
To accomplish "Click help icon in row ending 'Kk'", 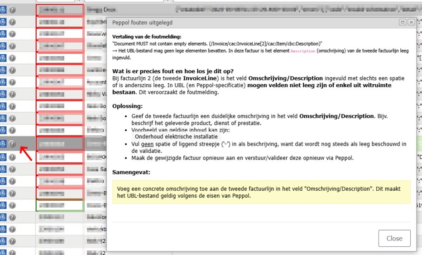I will tap(12, 157).
